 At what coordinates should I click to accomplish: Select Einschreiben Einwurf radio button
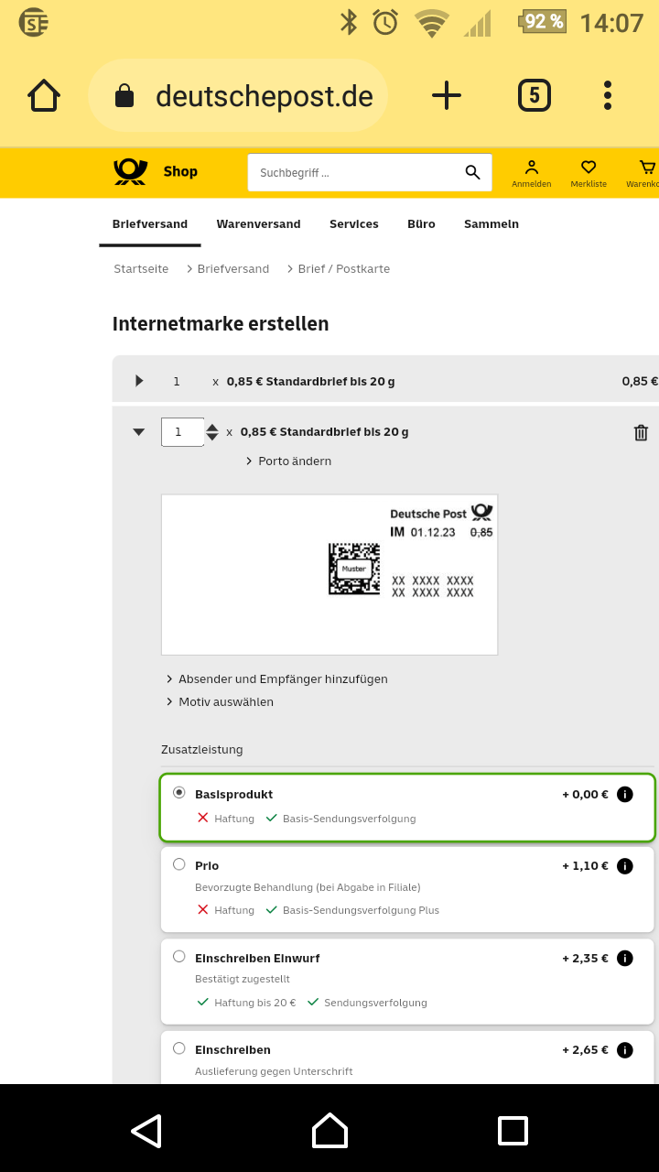pos(178,957)
